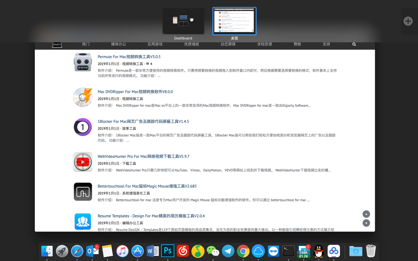The image size is (418, 261).
Task: Open Terminal black window icon
Action: [288, 251]
